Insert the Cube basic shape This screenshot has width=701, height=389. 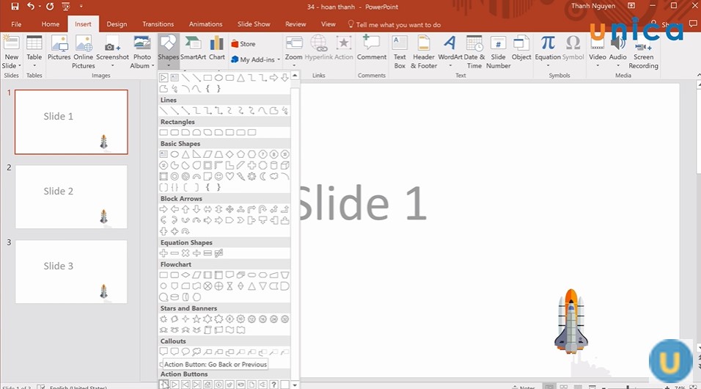tap(285, 165)
